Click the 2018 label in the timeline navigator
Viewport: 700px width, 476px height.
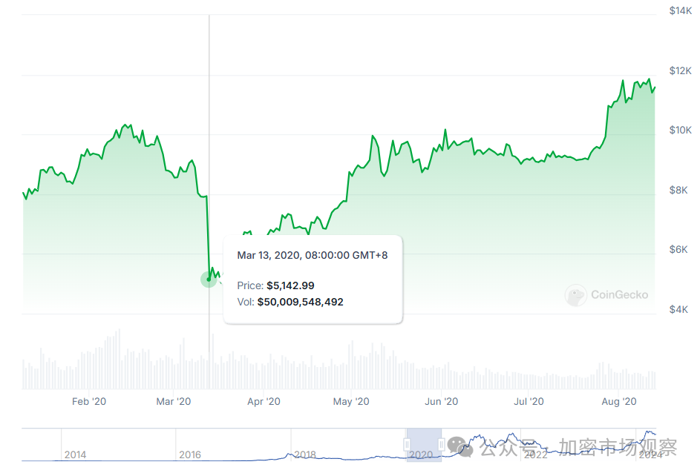[305, 454]
